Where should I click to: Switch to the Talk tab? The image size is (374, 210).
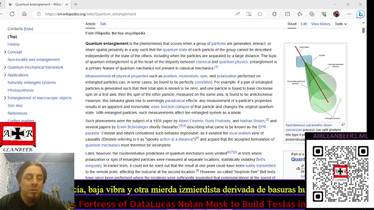pos(103,24)
